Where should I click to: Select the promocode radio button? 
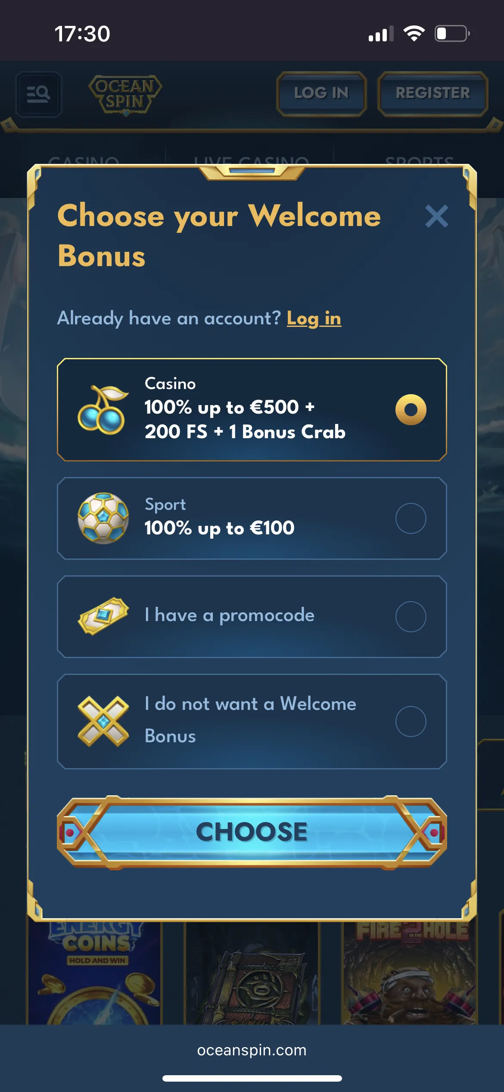click(x=411, y=616)
